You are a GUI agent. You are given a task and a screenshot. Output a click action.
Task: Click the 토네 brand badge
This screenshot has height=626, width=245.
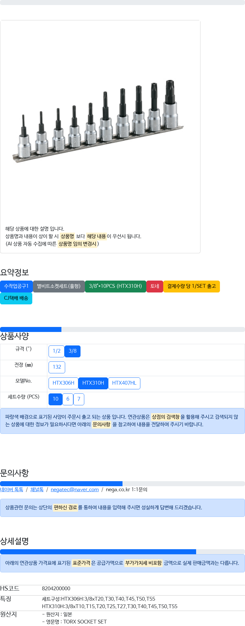coord(155,286)
